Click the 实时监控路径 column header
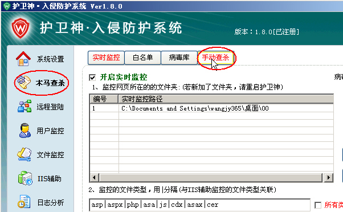 click(226, 99)
